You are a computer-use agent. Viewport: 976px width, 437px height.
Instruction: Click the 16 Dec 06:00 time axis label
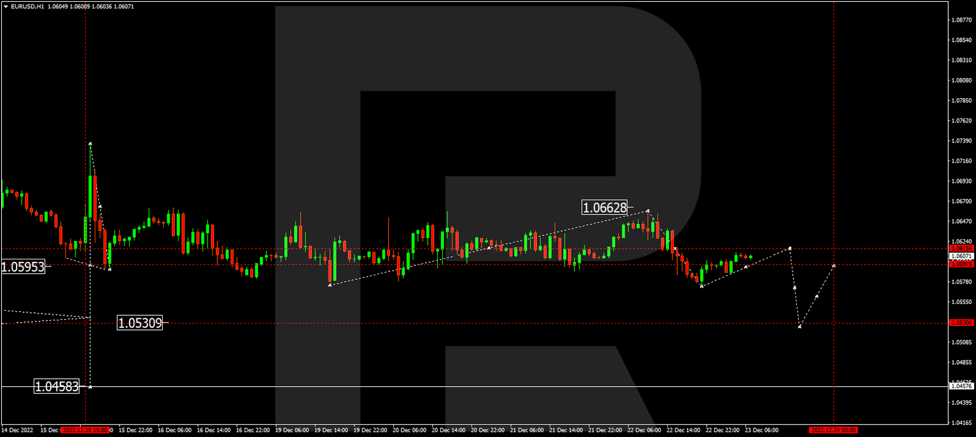(x=175, y=430)
